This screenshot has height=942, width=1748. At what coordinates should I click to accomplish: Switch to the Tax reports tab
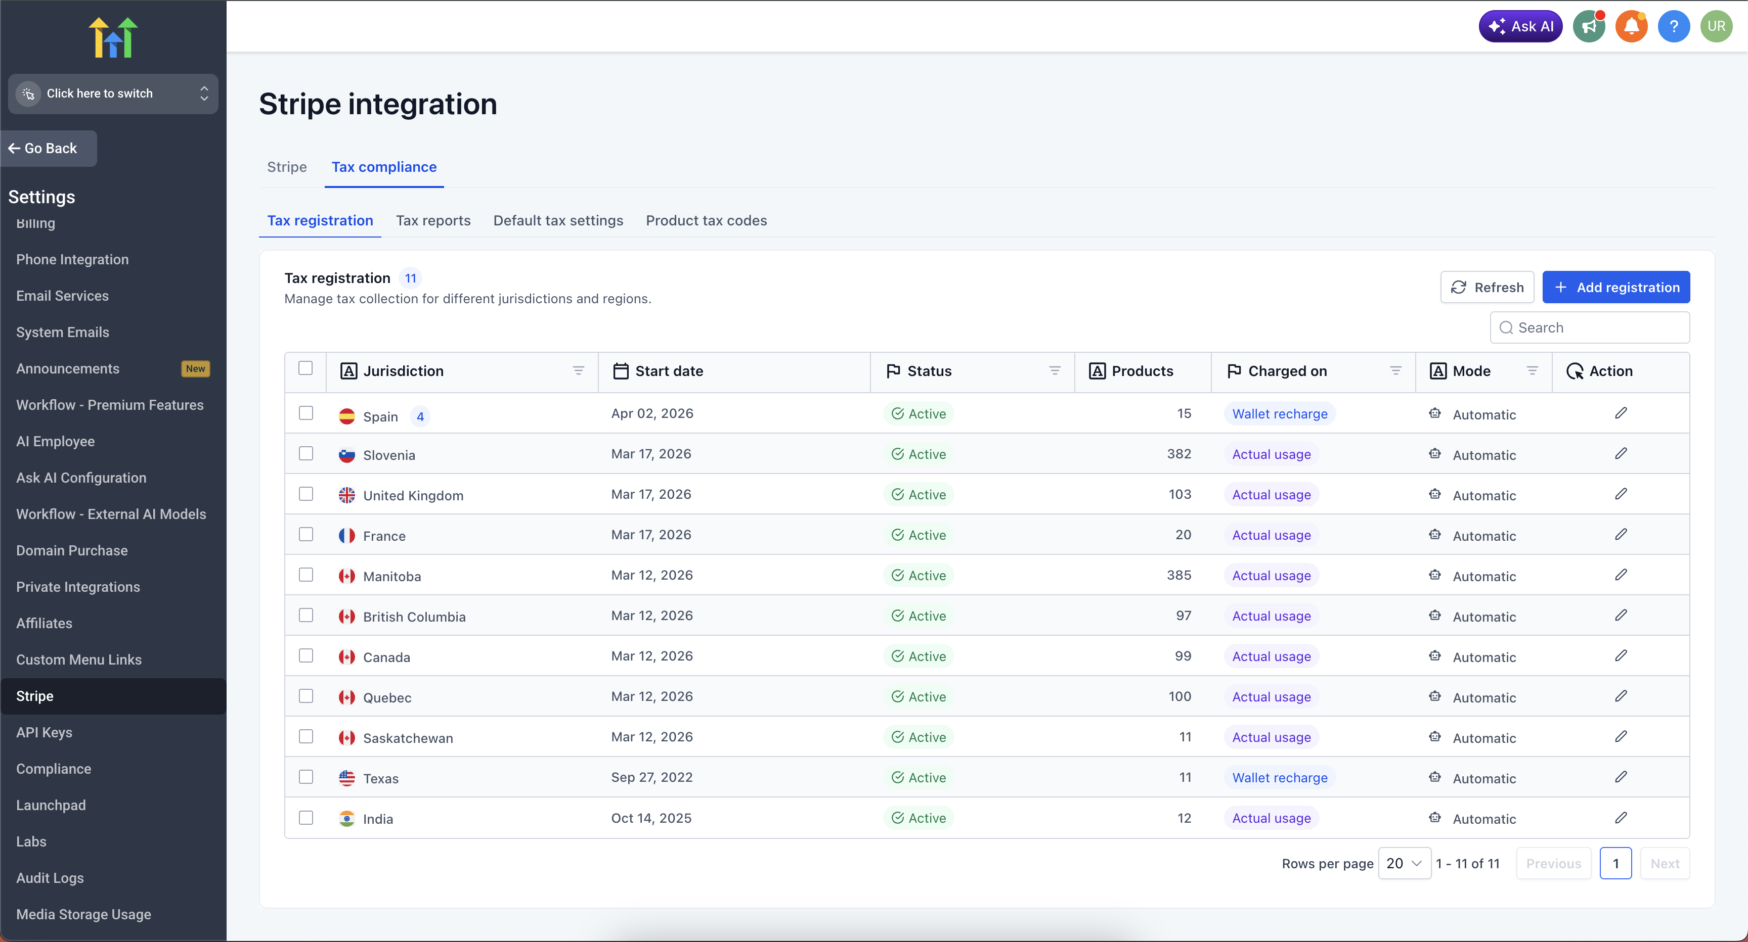433,220
